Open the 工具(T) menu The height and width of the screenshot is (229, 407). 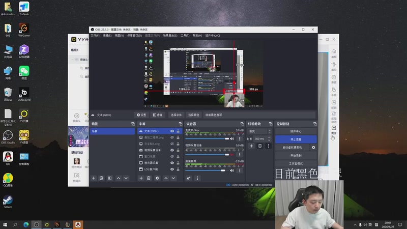(x=185, y=36)
